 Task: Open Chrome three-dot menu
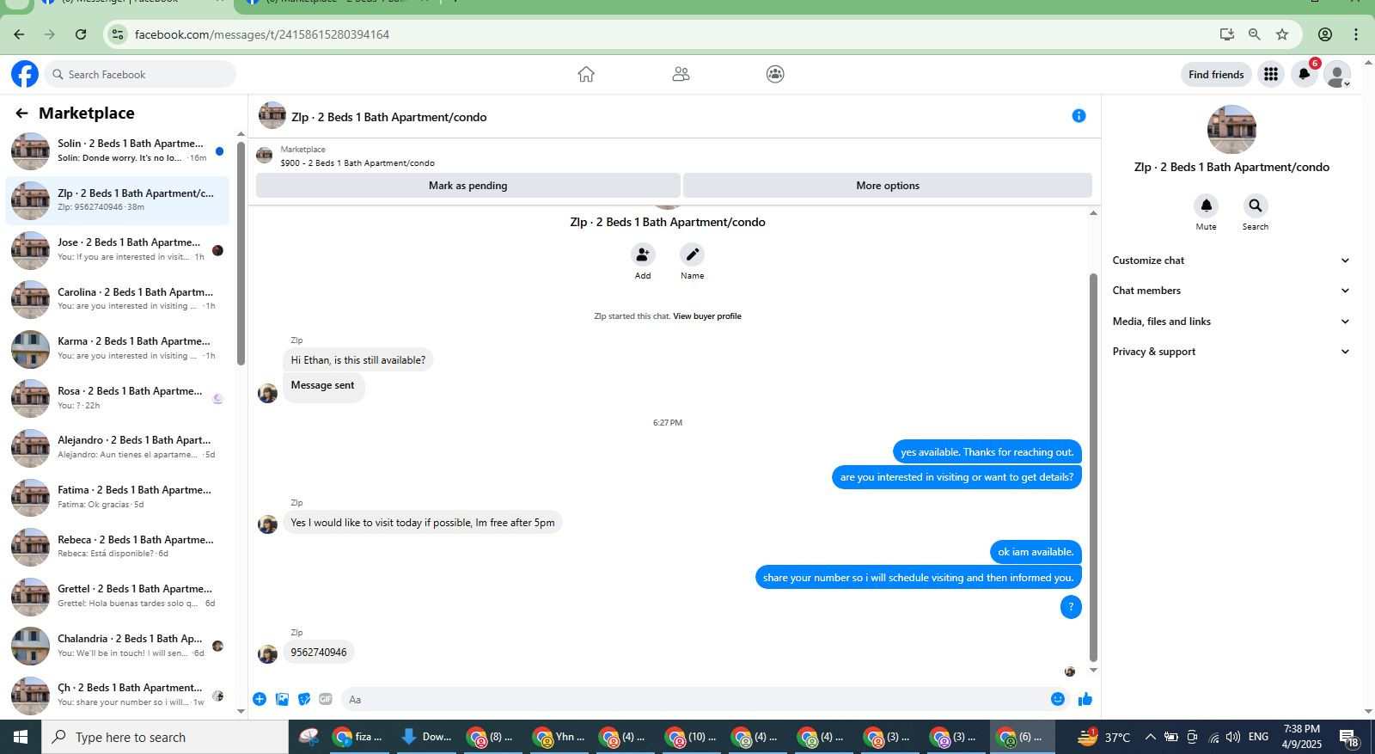[x=1356, y=34]
